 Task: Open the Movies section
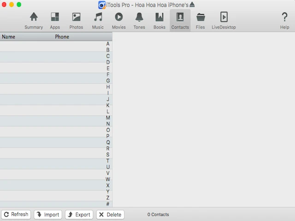(x=118, y=20)
